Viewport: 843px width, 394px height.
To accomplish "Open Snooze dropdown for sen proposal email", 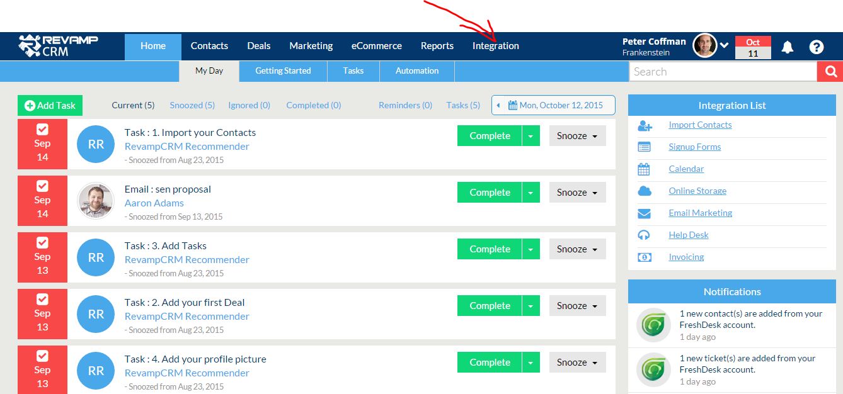I will tap(578, 192).
